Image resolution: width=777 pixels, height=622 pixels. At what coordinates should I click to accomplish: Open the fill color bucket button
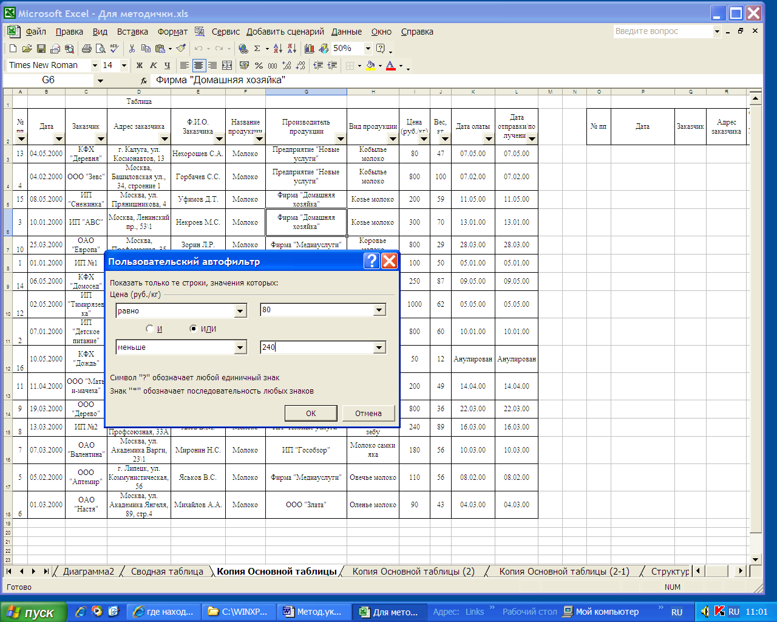(x=370, y=65)
